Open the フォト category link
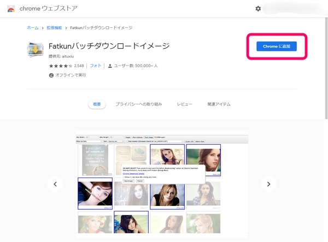Screen dimensions: 328x242 coord(95,66)
